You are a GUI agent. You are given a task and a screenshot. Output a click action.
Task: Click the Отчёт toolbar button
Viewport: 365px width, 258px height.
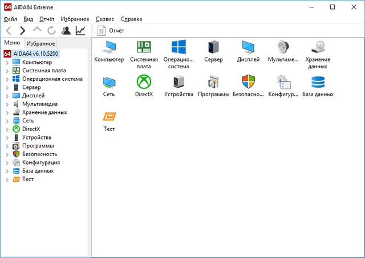click(x=111, y=30)
